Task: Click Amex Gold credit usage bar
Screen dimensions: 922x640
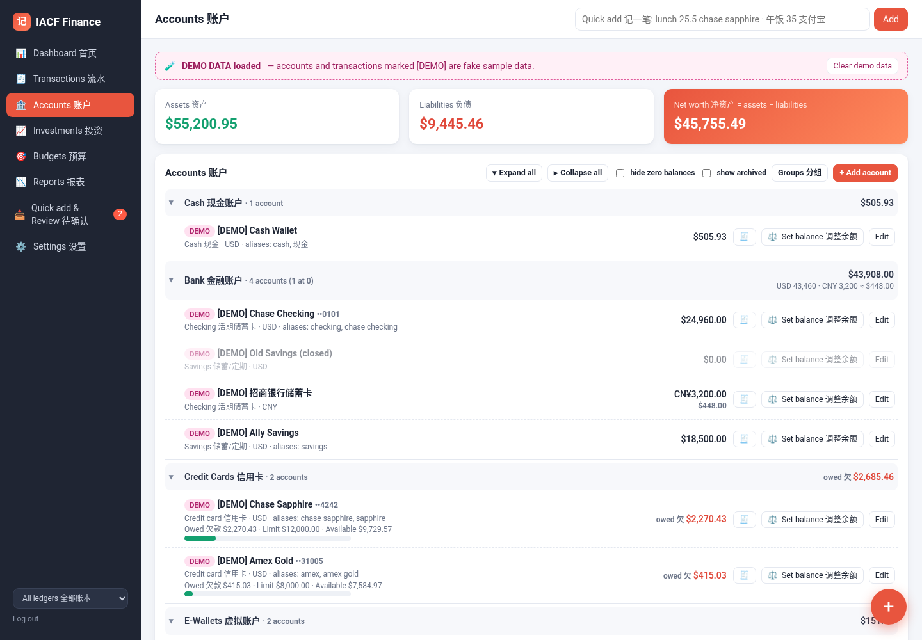Action: coord(268,594)
